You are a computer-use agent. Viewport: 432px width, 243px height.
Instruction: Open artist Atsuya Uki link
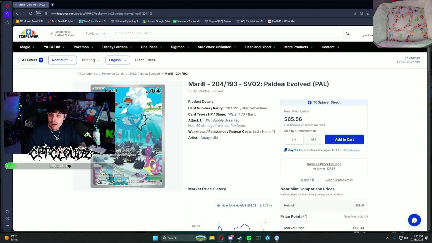click(209, 138)
